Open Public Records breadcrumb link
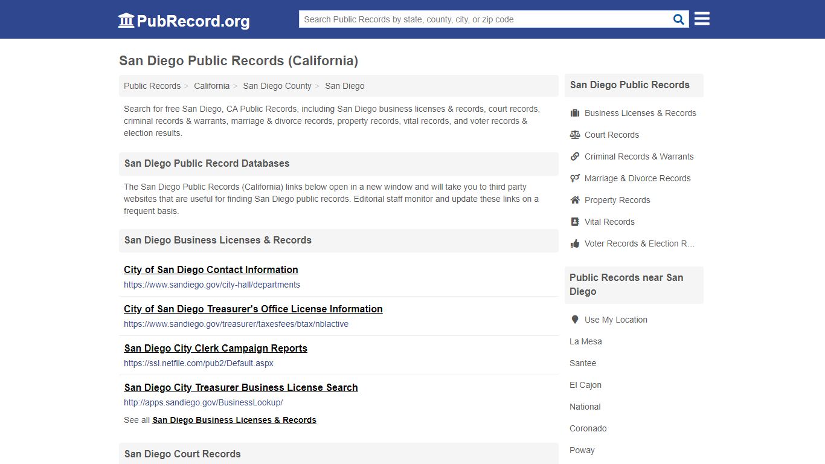This screenshot has height=464, width=825. (152, 86)
